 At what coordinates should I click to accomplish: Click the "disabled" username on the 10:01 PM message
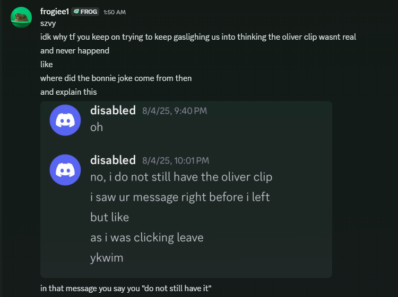click(113, 160)
